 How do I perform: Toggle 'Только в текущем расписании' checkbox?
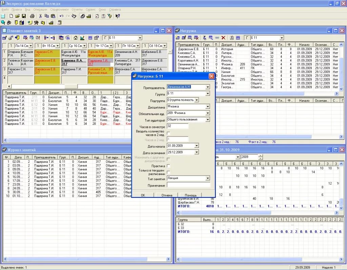tap(168, 172)
